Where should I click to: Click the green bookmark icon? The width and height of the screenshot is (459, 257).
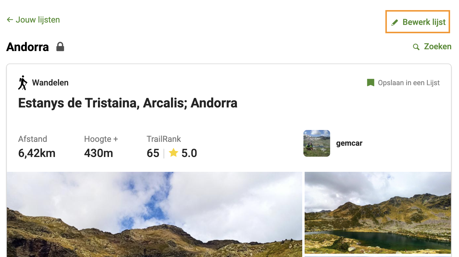coord(371,83)
